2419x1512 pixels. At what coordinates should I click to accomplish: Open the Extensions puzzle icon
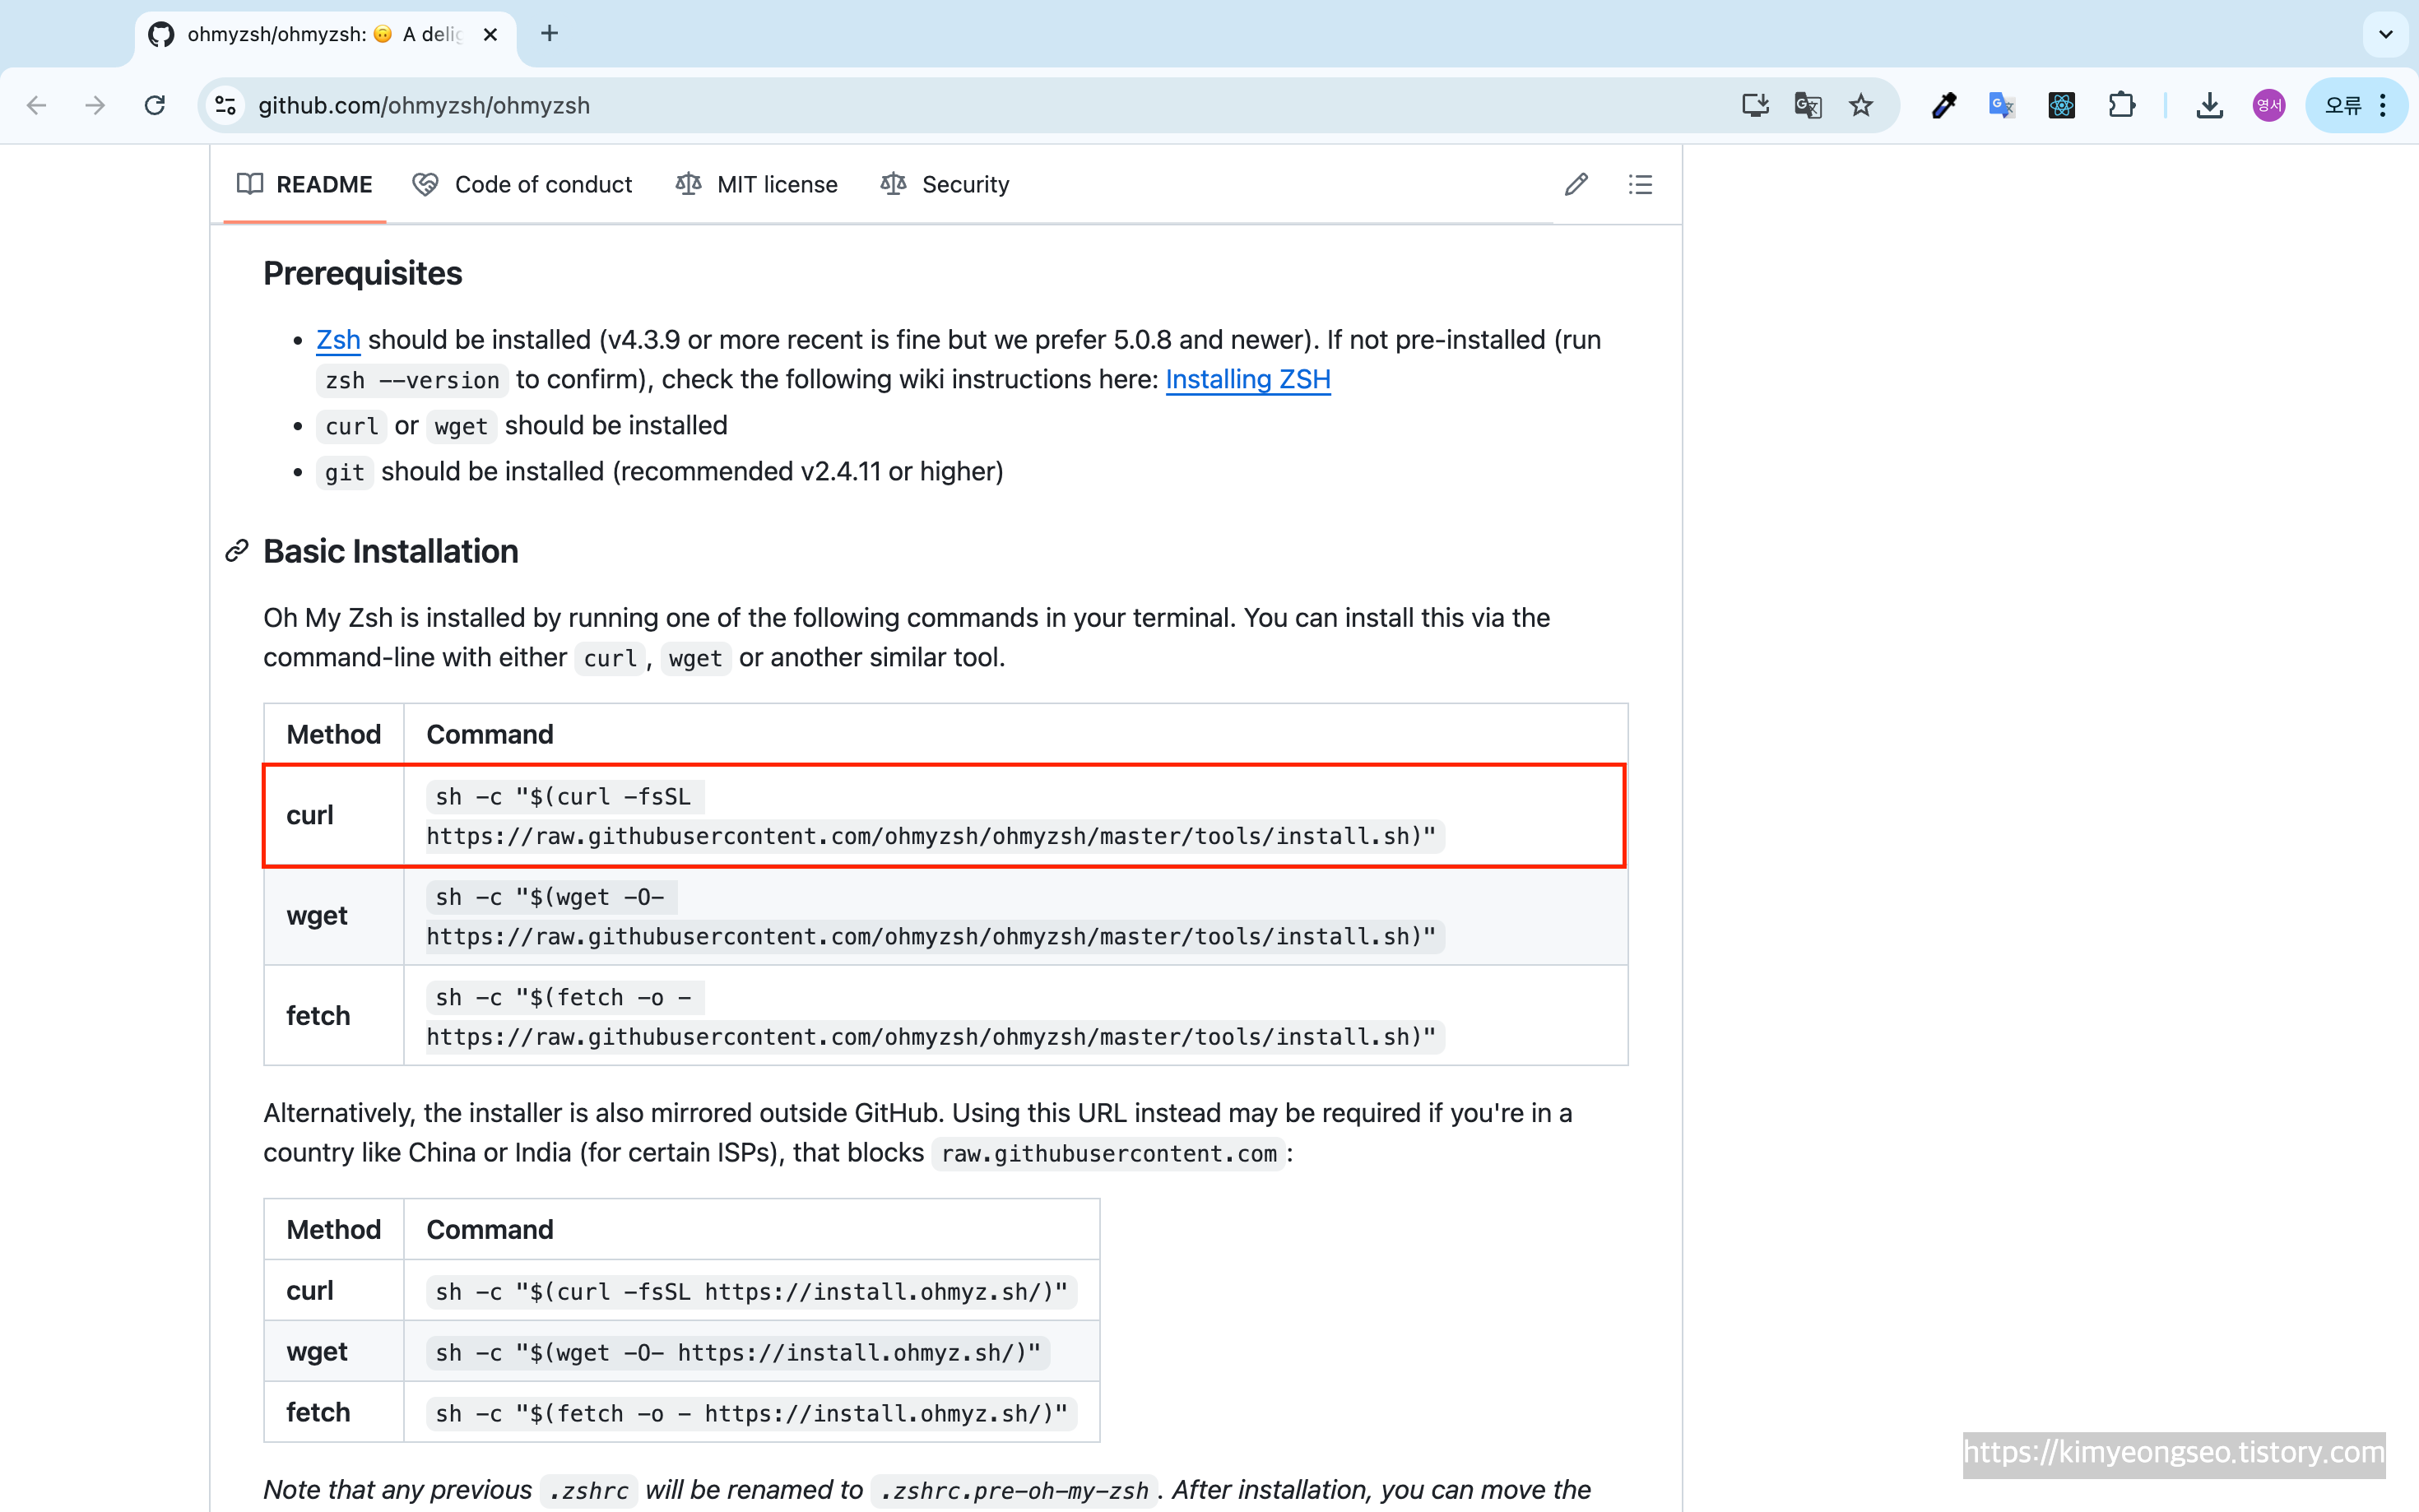2122,105
